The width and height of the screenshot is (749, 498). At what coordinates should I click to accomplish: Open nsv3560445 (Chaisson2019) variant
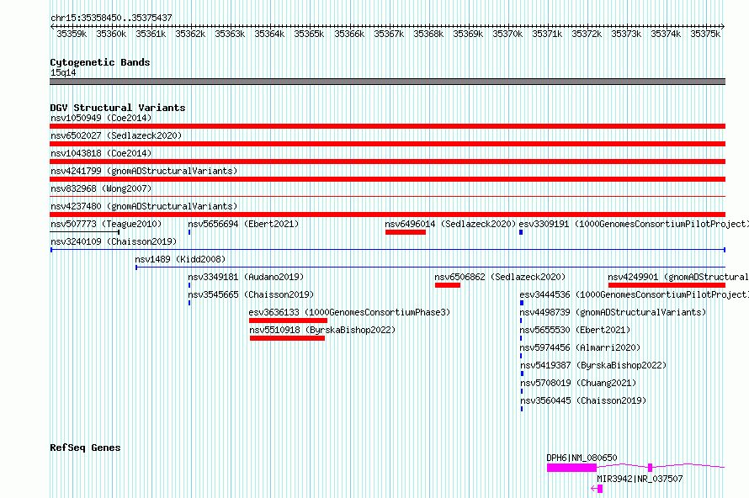click(x=583, y=400)
